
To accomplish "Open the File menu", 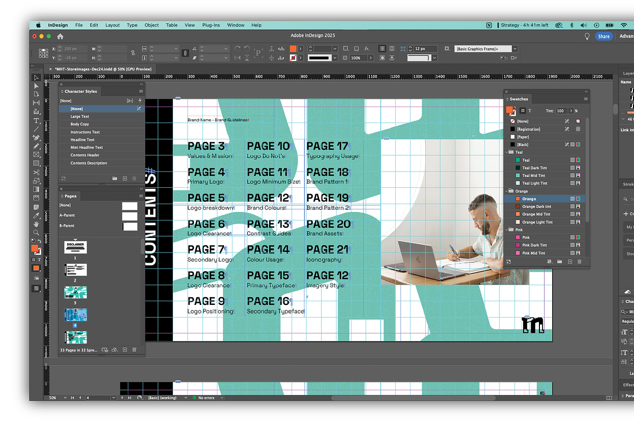I will click(x=79, y=25).
